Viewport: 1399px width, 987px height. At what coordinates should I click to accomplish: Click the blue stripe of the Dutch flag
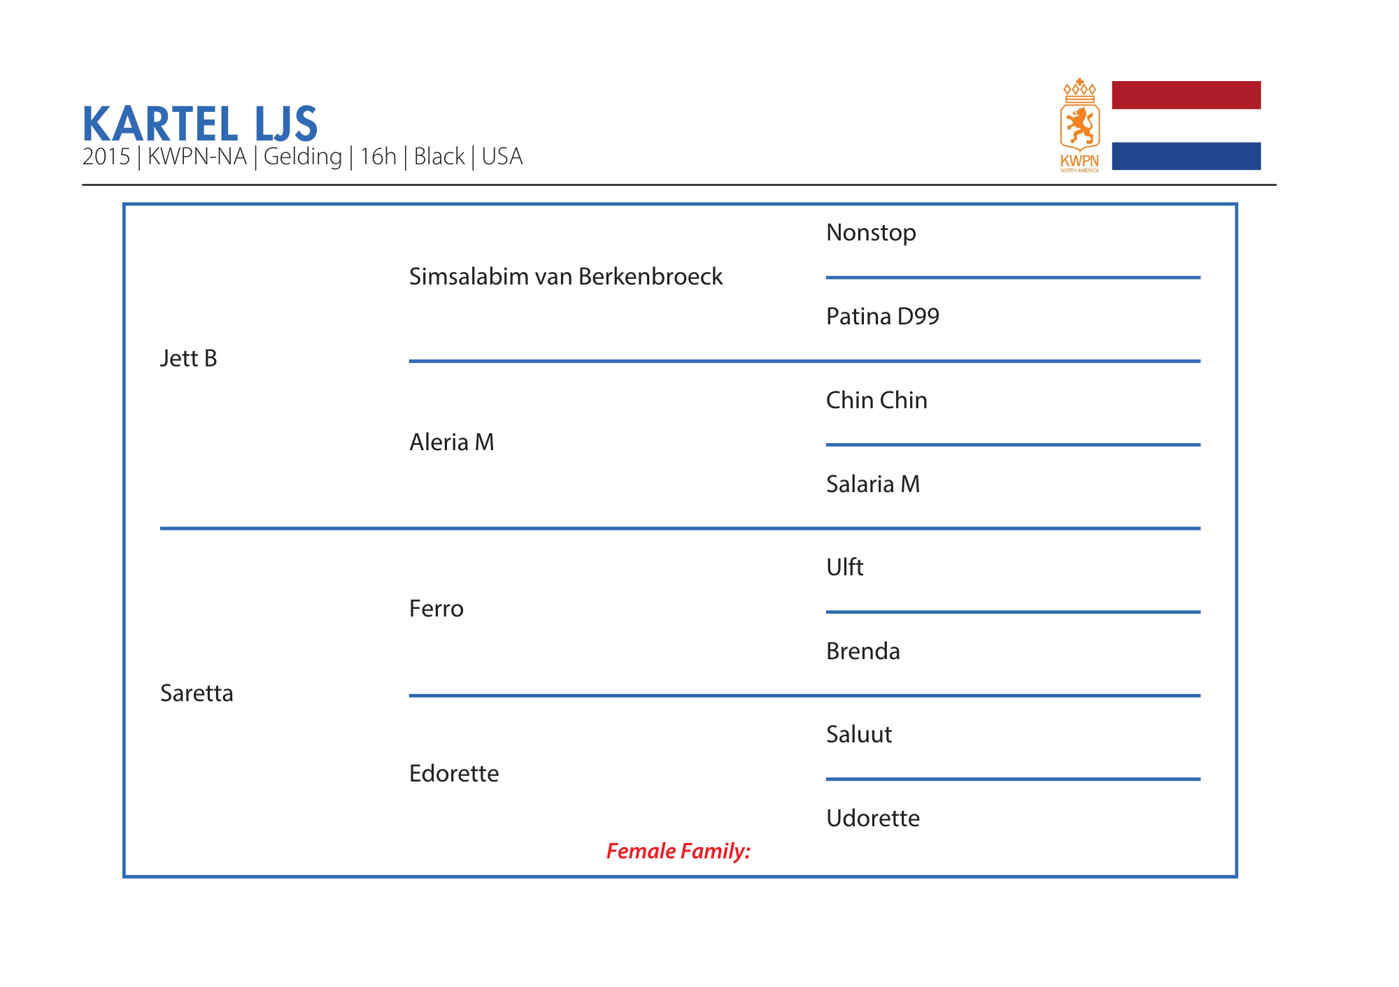pyautogui.click(x=1186, y=156)
